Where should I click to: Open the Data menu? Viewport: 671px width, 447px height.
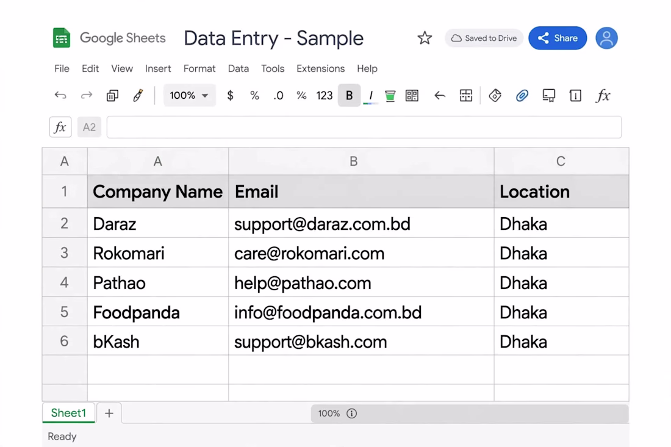tap(239, 68)
